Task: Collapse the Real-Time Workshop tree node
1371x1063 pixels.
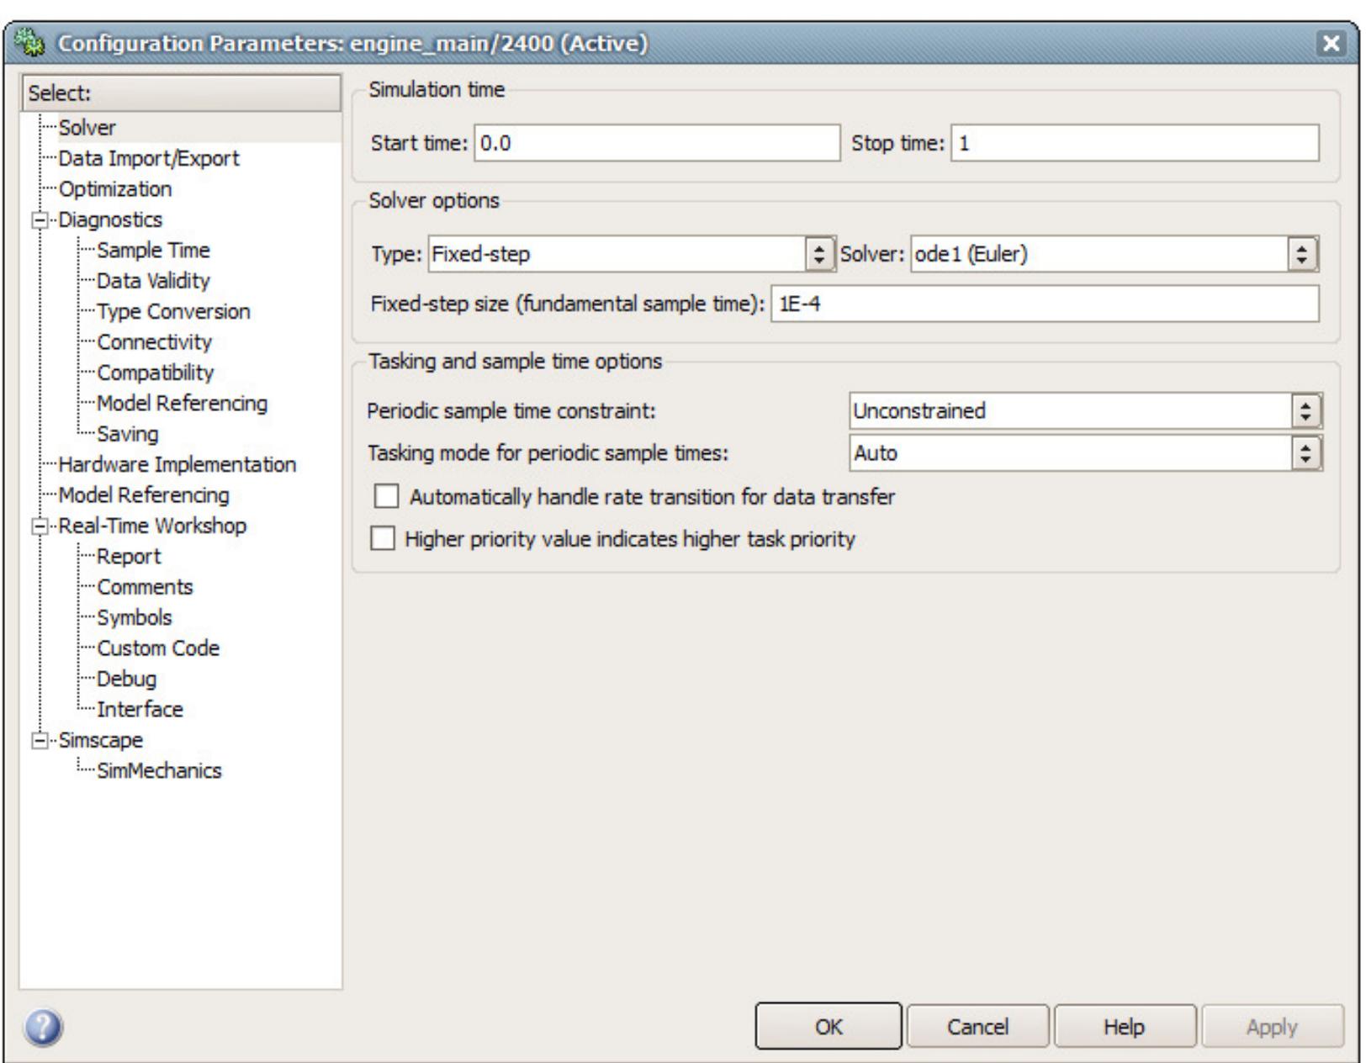Action: [39, 526]
